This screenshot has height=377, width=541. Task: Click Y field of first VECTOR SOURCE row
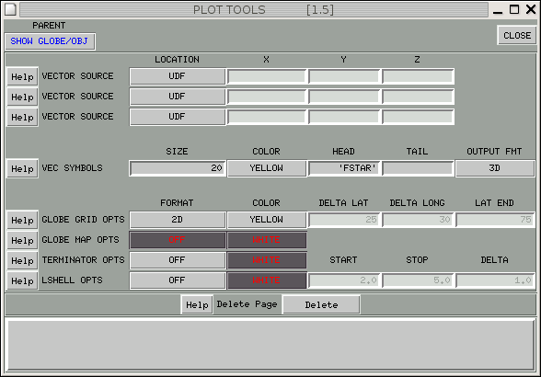tap(344, 76)
